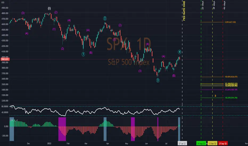Click the circled 3 wave label
The width and height of the screenshot is (248, 146).
tap(158, 80)
